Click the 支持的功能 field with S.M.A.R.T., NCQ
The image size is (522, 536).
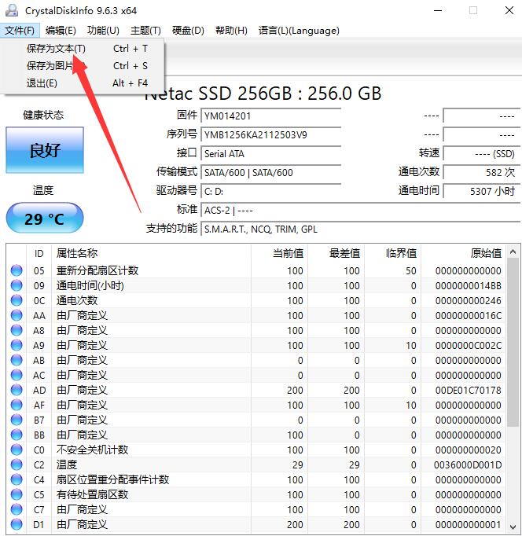click(x=361, y=229)
